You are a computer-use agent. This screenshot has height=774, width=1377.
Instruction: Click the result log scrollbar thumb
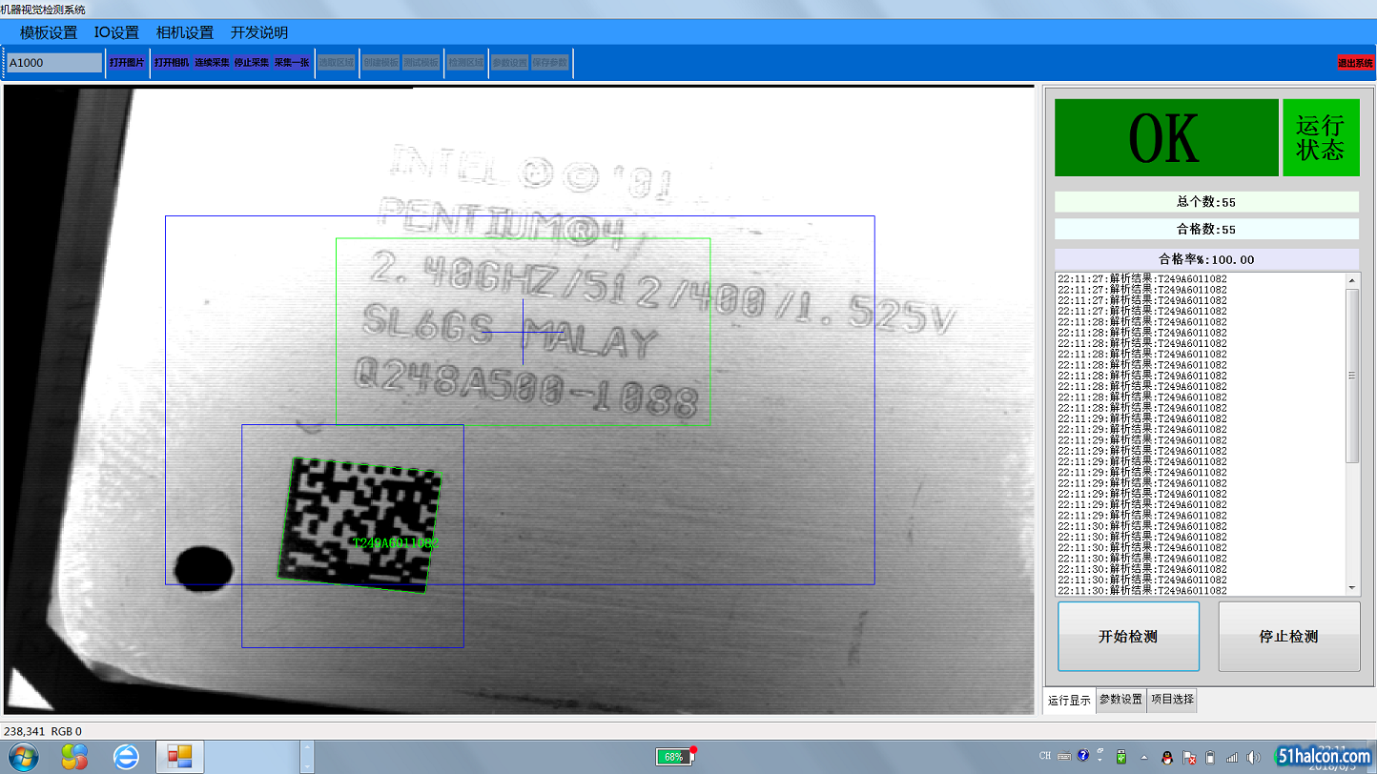pyautogui.click(x=1352, y=376)
